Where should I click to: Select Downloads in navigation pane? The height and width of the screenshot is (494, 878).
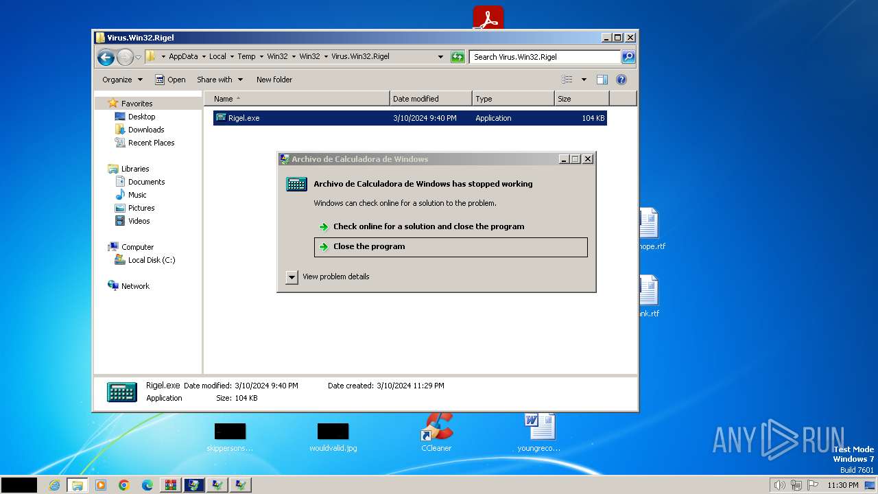click(x=146, y=130)
